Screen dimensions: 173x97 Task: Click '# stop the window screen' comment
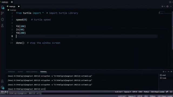point(44,43)
